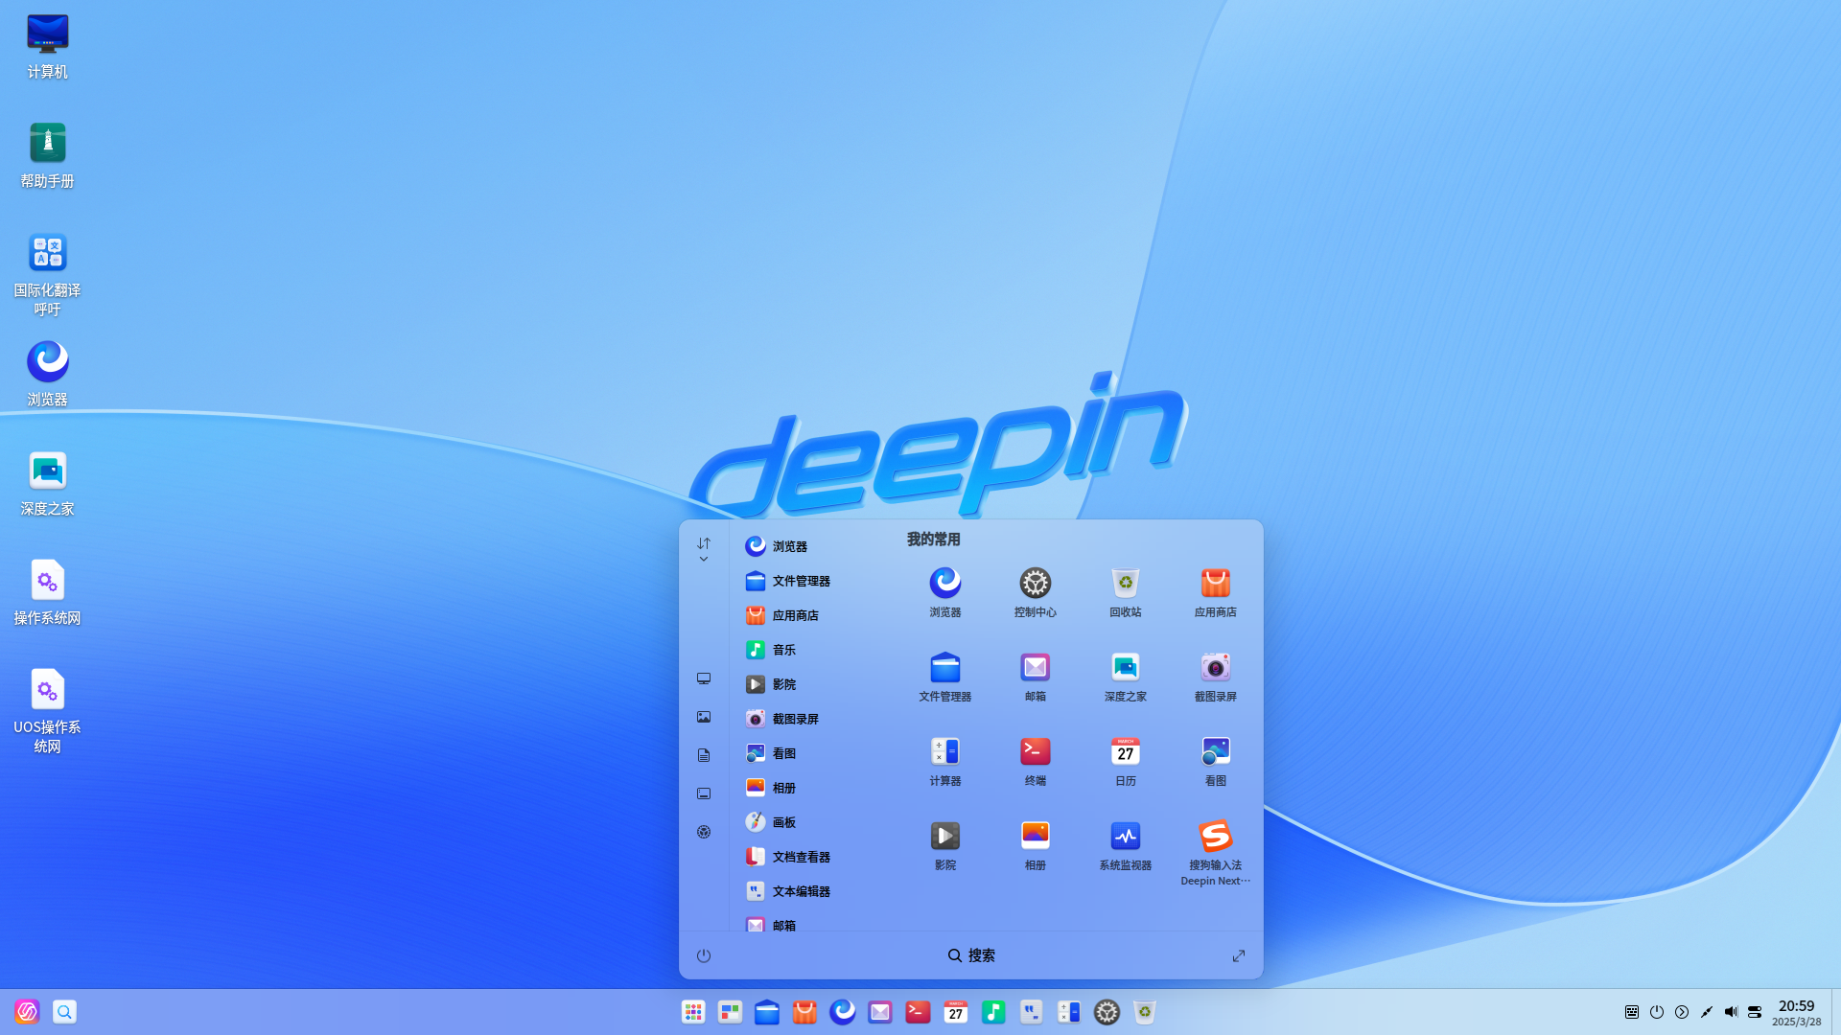
Task: Open the calculator icon in the dock
Action: (1069, 1012)
